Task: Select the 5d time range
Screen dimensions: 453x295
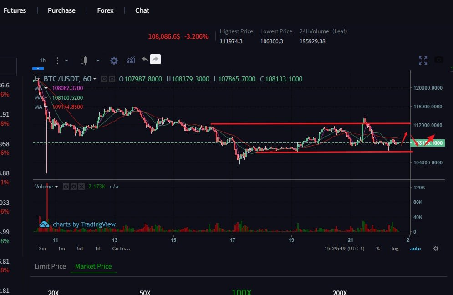Action: point(80,249)
